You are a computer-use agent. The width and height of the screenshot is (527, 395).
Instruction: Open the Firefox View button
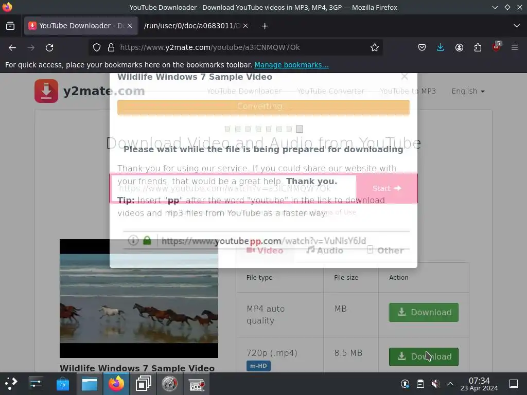click(x=10, y=26)
